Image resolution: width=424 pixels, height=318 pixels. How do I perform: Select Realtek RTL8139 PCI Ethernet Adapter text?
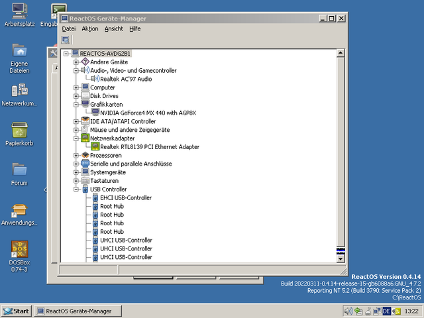click(x=150, y=147)
